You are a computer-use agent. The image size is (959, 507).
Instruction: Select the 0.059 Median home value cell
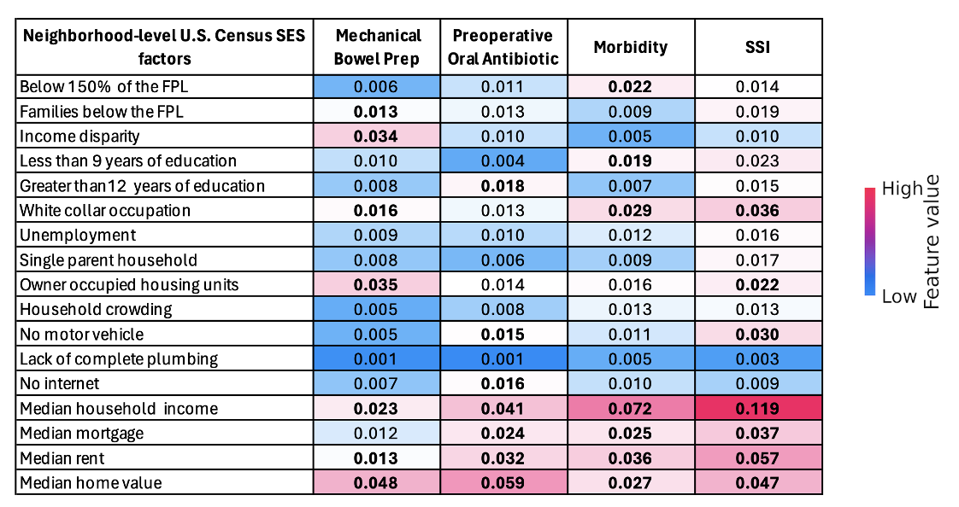point(504,482)
